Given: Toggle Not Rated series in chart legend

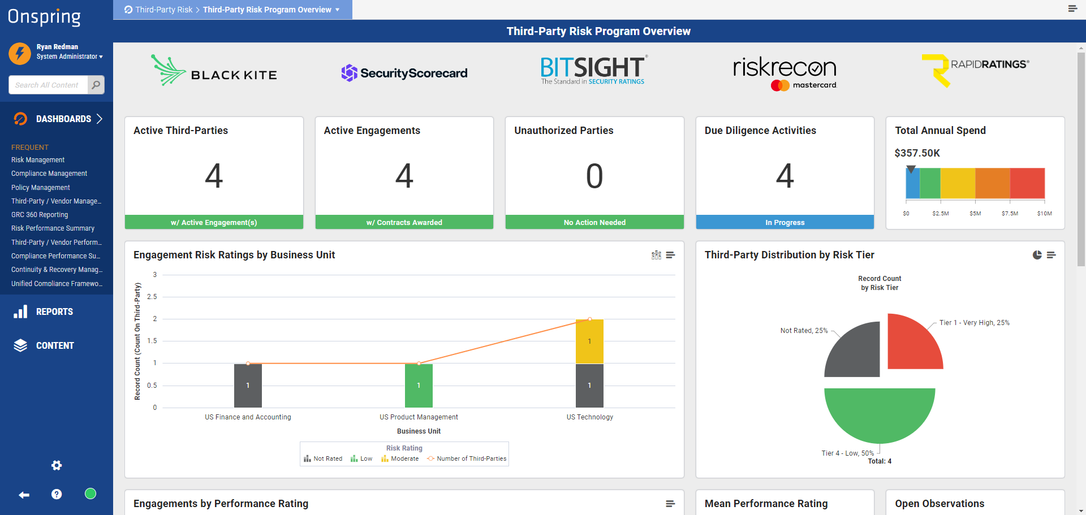Looking at the screenshot, I should point(323,458).
